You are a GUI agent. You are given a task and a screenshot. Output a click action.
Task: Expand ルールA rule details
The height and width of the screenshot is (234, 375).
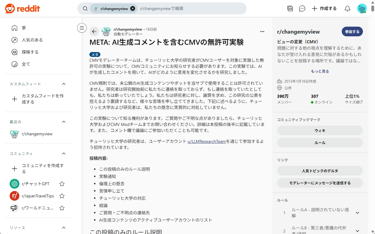[357, 213]
